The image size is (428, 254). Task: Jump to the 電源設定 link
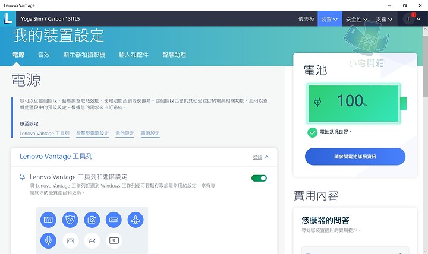pyautogui.click(x=150, y=134)
